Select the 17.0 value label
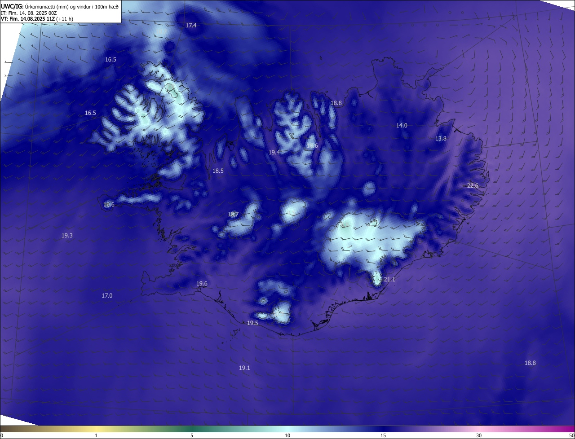Image resolution: width=575 pixels, height=439 pixels. pos(107,296)
